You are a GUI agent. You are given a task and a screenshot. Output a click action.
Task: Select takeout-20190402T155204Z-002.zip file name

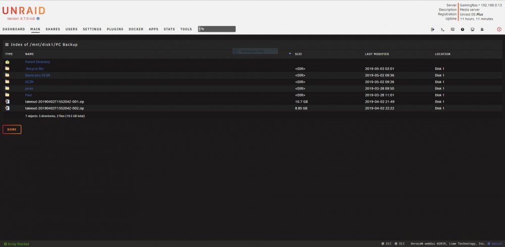click(x=55, y=108)
